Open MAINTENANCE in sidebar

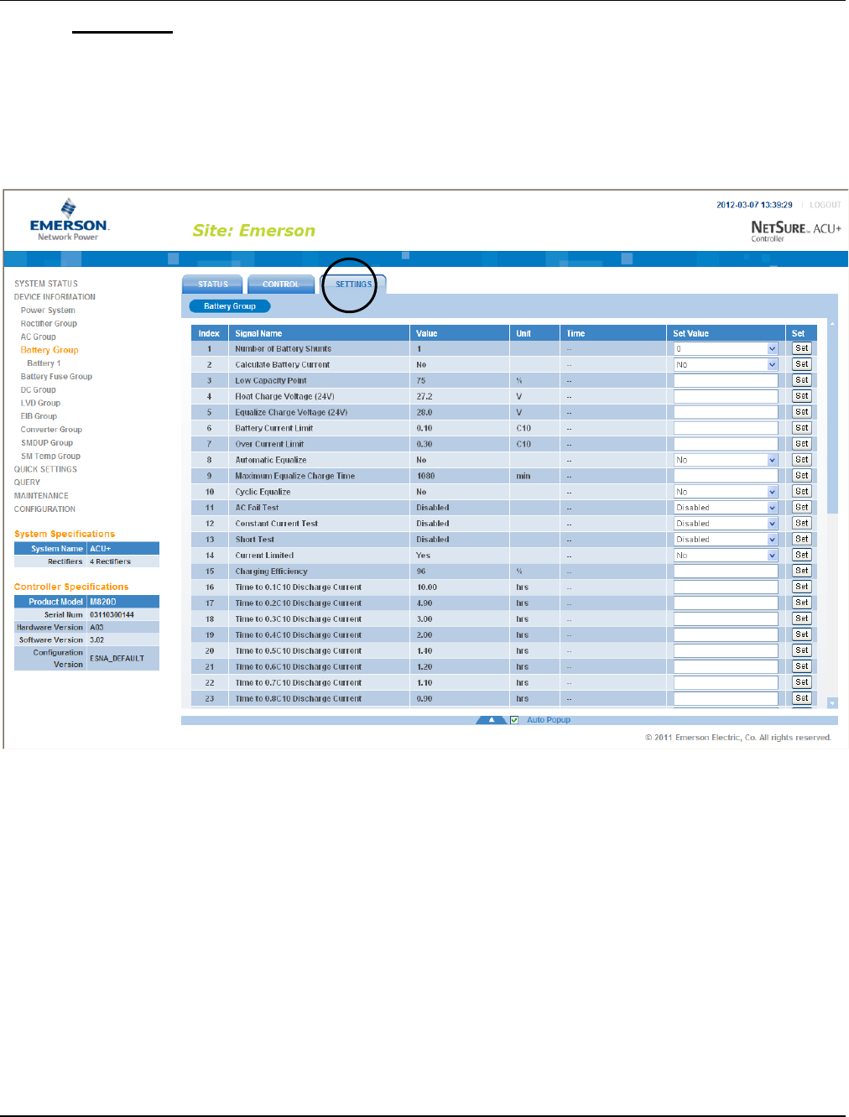pos(41,496)
